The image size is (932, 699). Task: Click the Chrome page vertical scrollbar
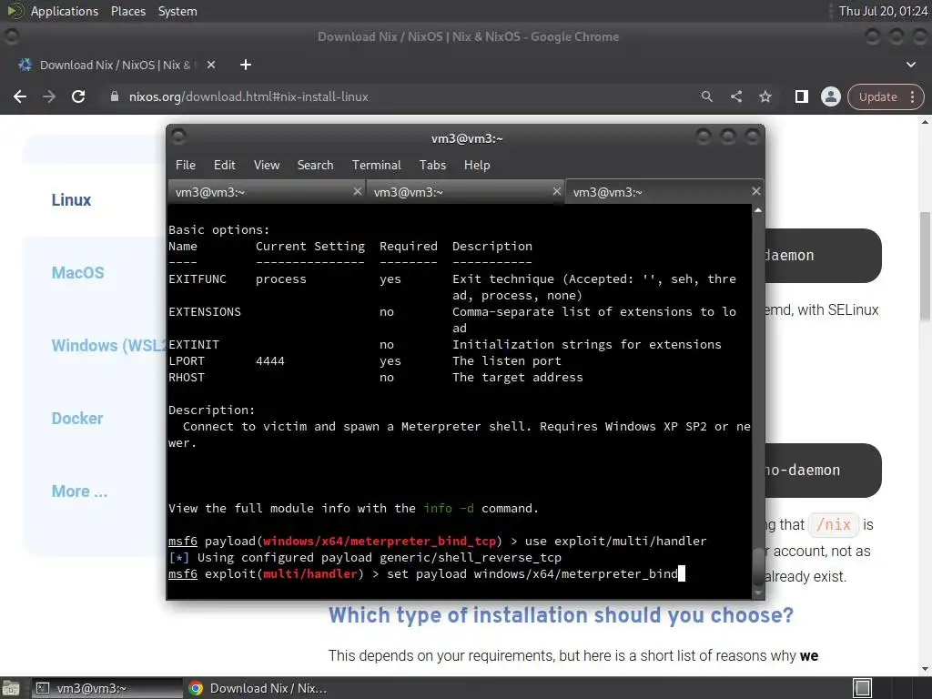pyautogui.click(x=925, y=268)
